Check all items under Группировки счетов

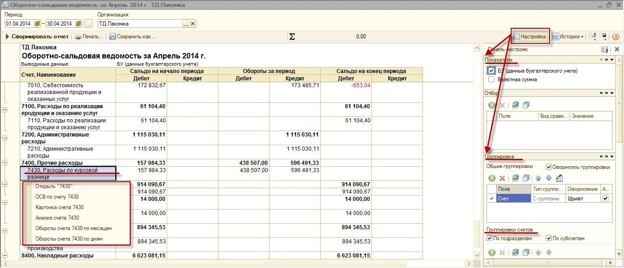tap(515, 252)
